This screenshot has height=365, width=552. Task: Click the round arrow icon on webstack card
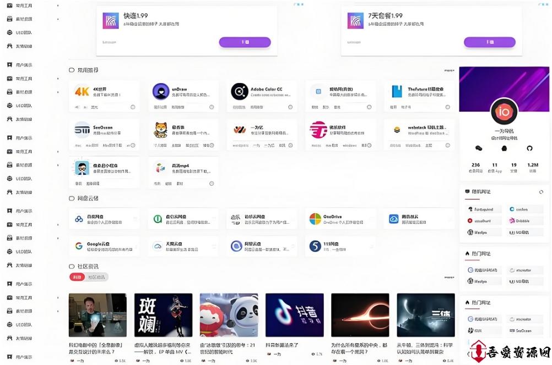coord(447,145)
